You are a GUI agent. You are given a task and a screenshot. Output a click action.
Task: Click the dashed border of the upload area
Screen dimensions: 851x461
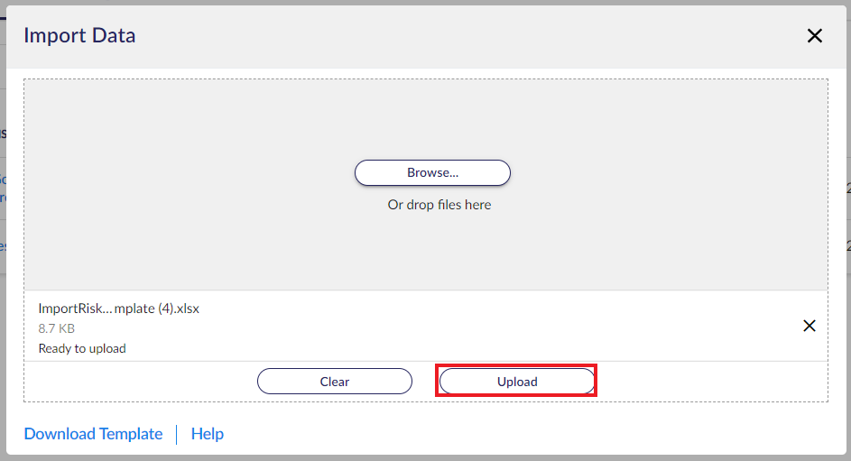click(426, 79)
